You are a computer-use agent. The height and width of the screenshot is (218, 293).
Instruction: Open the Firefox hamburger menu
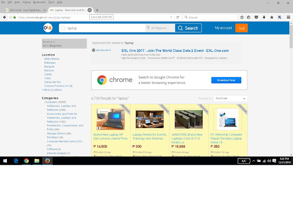(x=288, y=17)
